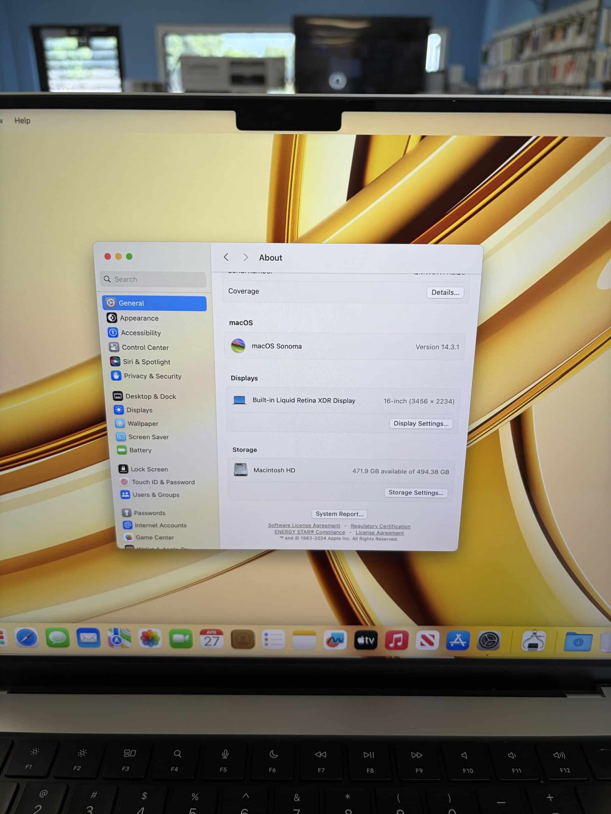
Task: Click Storage Settings button
Action: [415, 493]
